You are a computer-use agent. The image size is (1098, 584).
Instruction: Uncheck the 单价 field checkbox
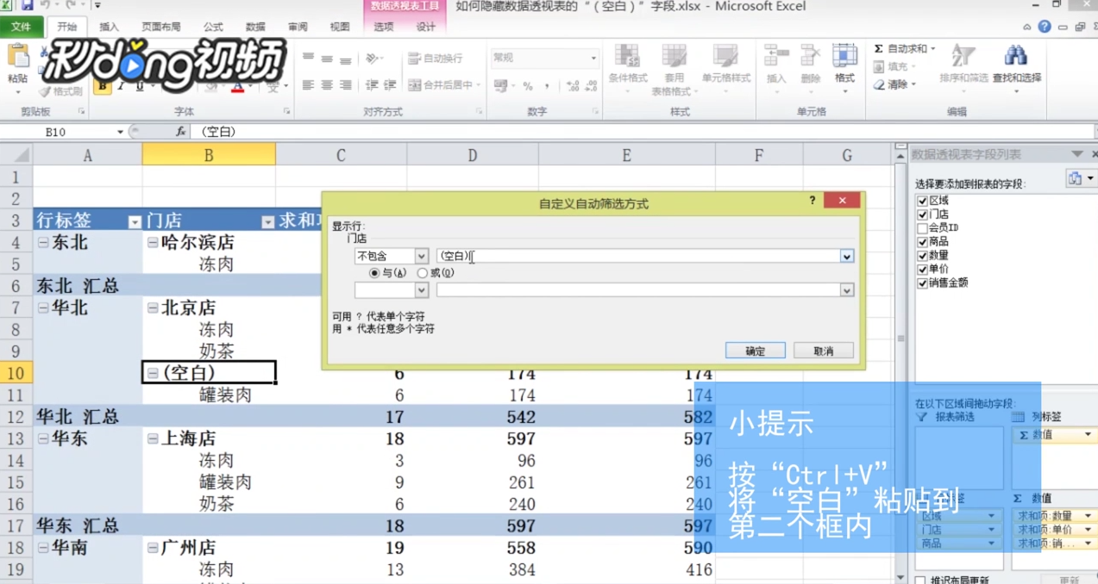coord(922,270)
